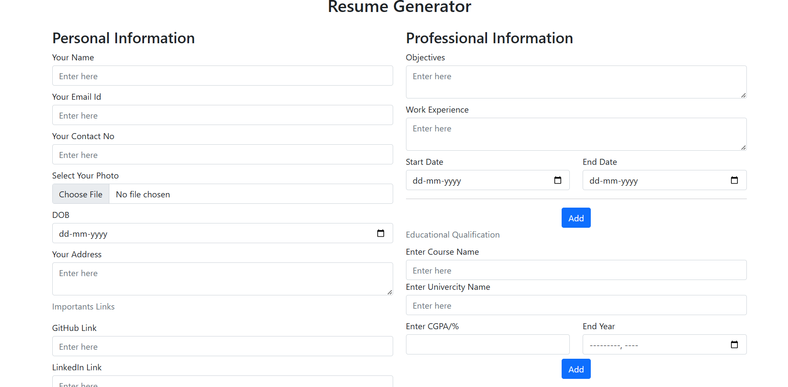
Task: Focus the Your Name input field
Action: 223,76
